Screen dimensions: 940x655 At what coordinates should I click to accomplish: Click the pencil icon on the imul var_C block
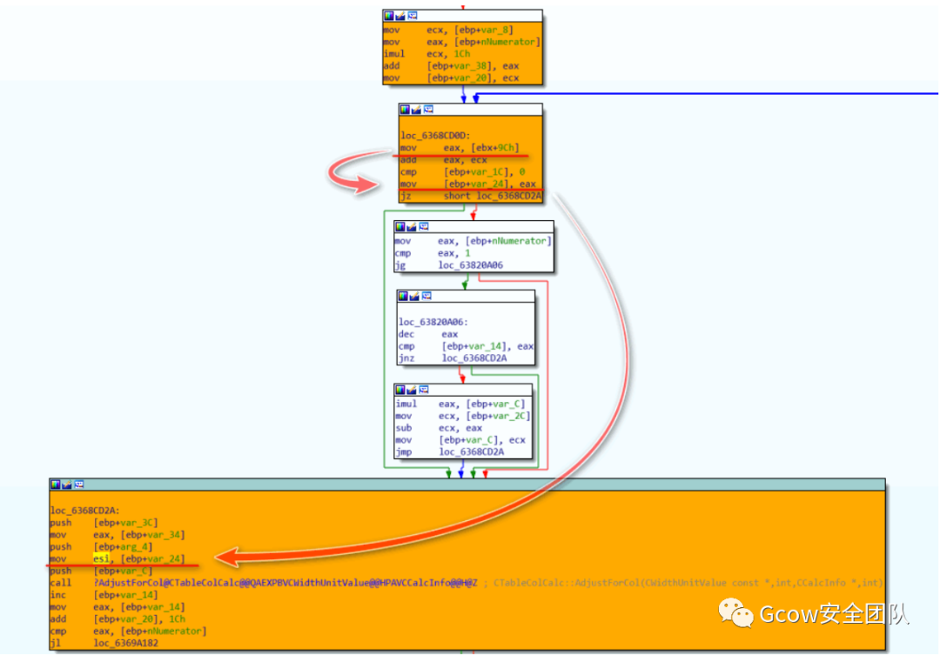pos(412,389)
